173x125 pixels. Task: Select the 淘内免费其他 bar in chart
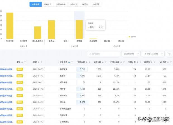tap(38, 33)
